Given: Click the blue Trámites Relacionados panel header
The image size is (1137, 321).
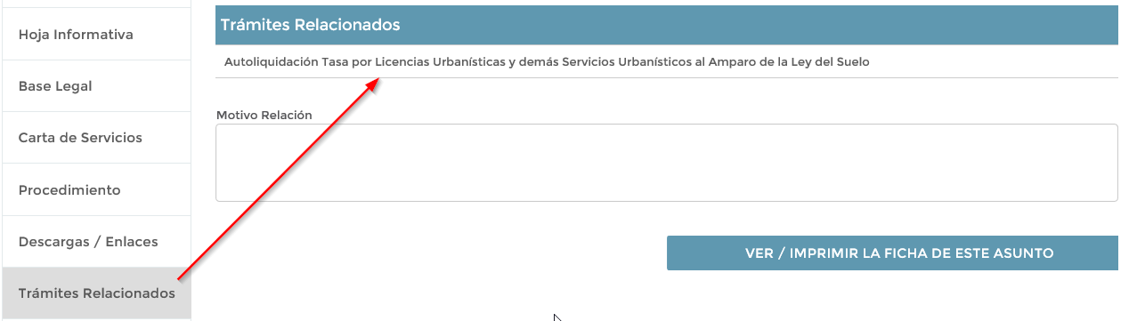Looking at the screenshot, I should point(666,25).
